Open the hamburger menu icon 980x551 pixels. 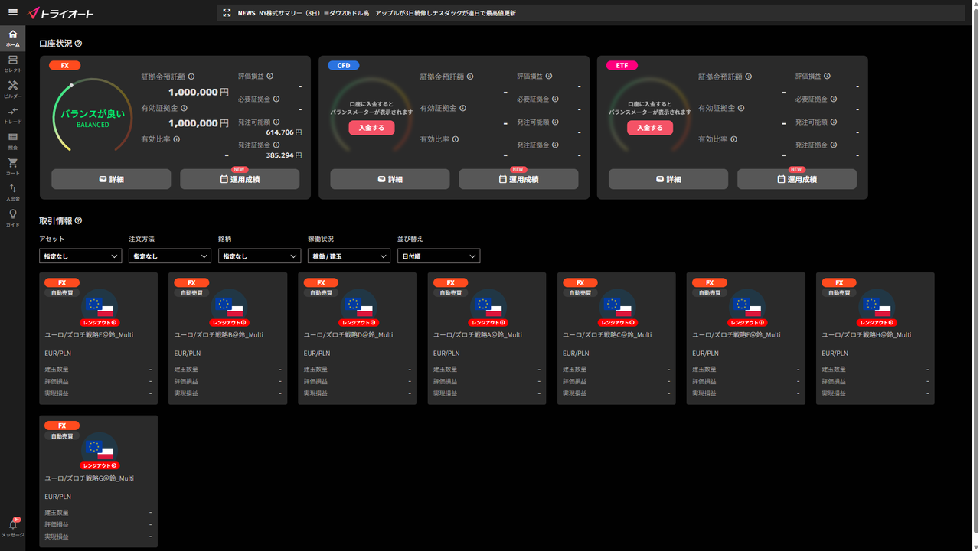click(12, 12)
